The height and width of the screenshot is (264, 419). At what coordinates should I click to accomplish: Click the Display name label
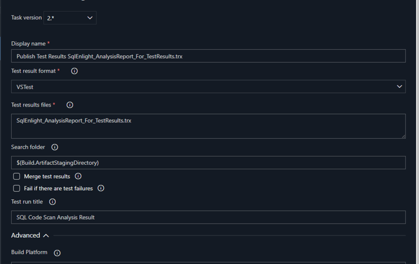click(x=28, y=43)
